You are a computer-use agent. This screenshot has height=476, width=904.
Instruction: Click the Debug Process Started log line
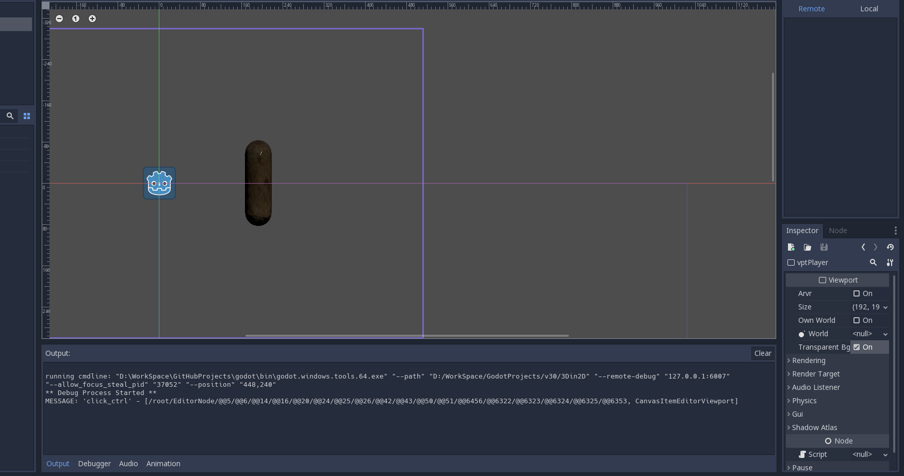[101, 392]
